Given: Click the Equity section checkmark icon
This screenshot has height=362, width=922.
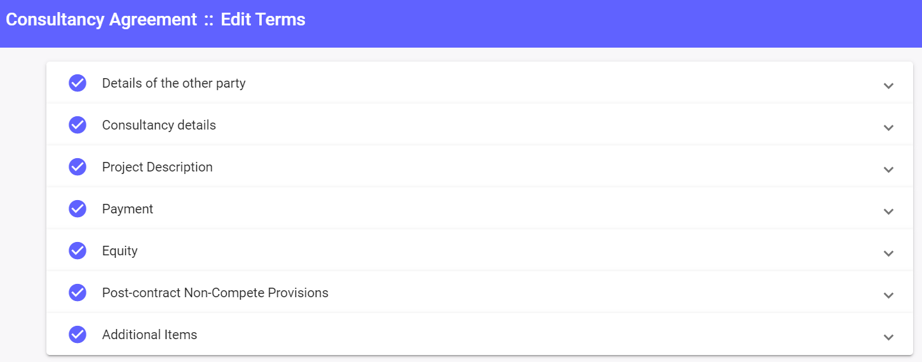Looking at the screenshot, I should point(78,251).
